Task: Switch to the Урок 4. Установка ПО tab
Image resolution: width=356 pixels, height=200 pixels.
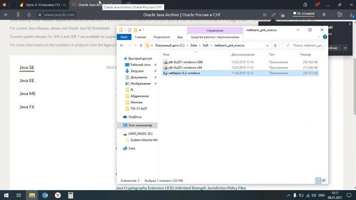Action: [43, 5]
